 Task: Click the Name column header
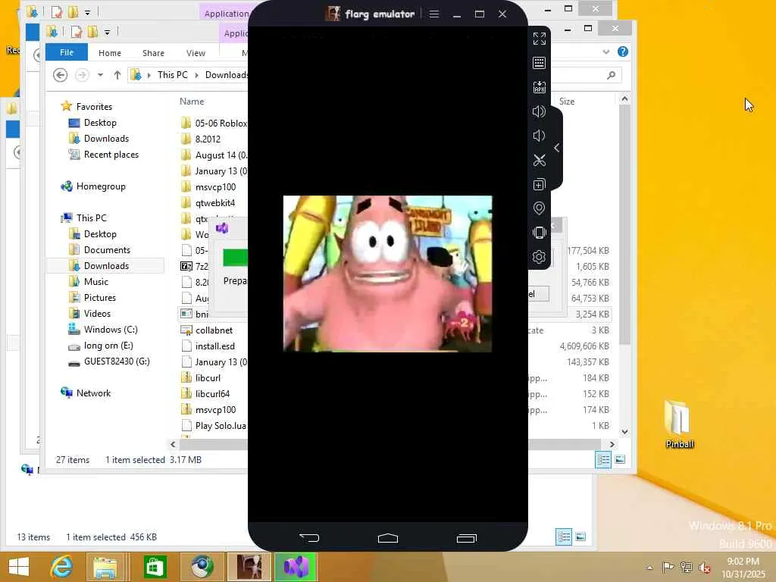pos(192,102)
